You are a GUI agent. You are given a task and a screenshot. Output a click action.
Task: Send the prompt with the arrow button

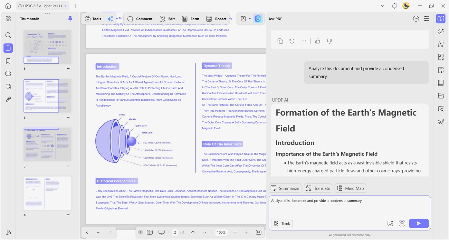[x=419, y=223]
